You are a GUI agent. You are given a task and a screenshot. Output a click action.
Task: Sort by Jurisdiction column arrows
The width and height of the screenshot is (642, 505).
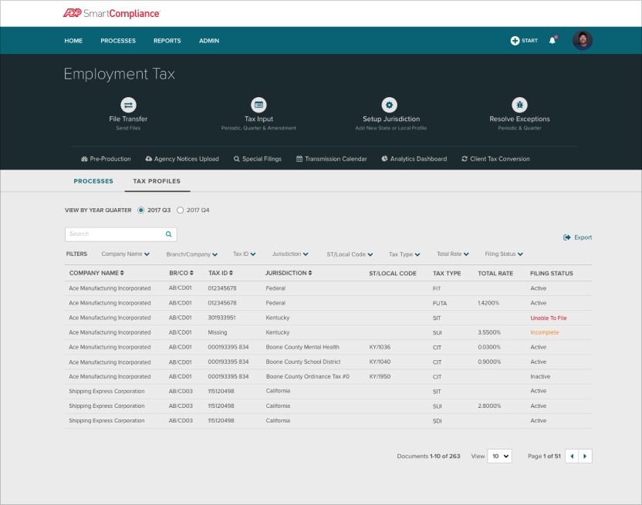coord(310,273)
